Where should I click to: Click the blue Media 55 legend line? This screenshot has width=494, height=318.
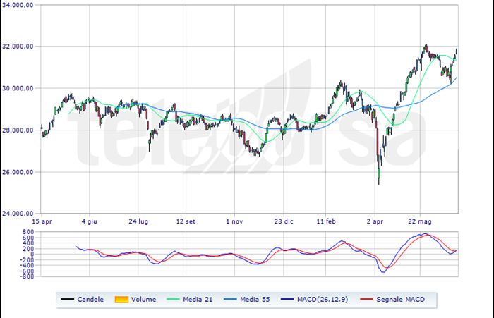point(230,299)
